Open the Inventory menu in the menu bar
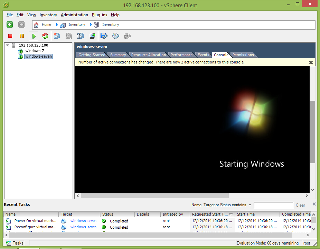The width and height of the screenshot is (320, 249). tap(48, 15)
